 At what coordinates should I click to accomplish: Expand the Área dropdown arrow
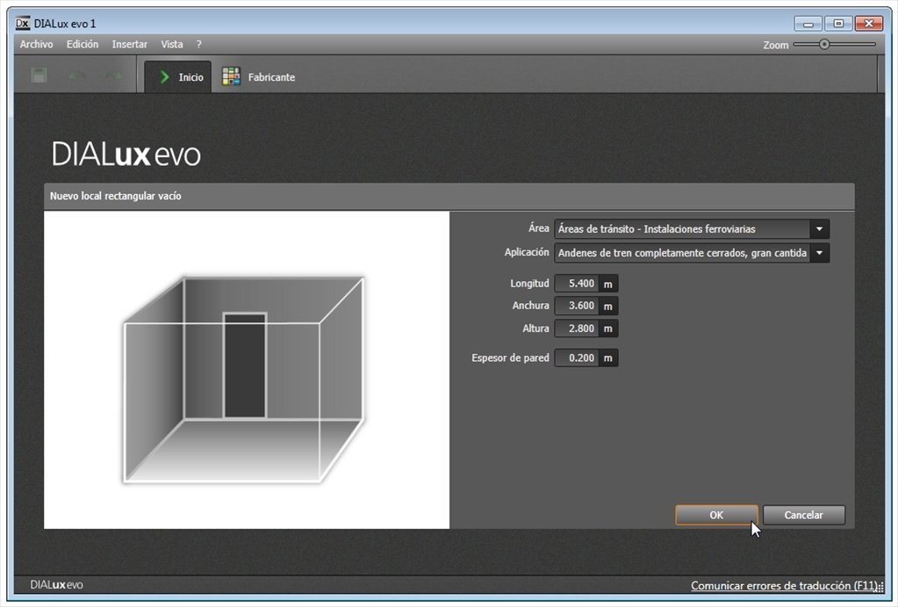click(820, 228)
